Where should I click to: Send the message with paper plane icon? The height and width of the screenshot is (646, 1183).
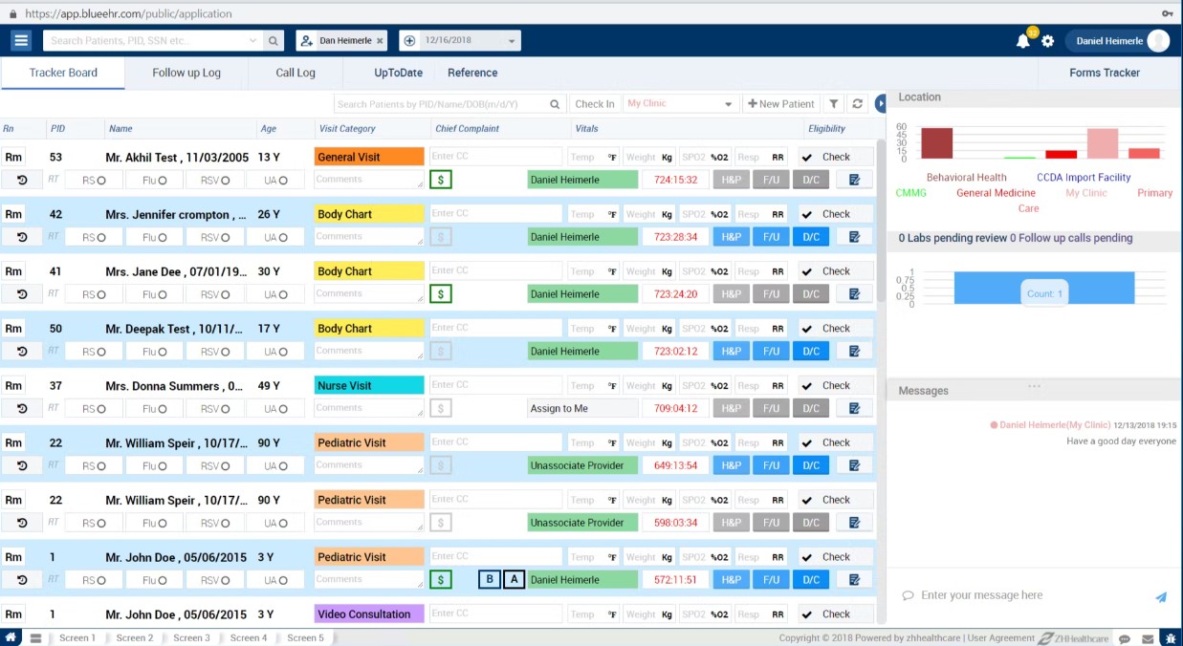[1161, 596]
